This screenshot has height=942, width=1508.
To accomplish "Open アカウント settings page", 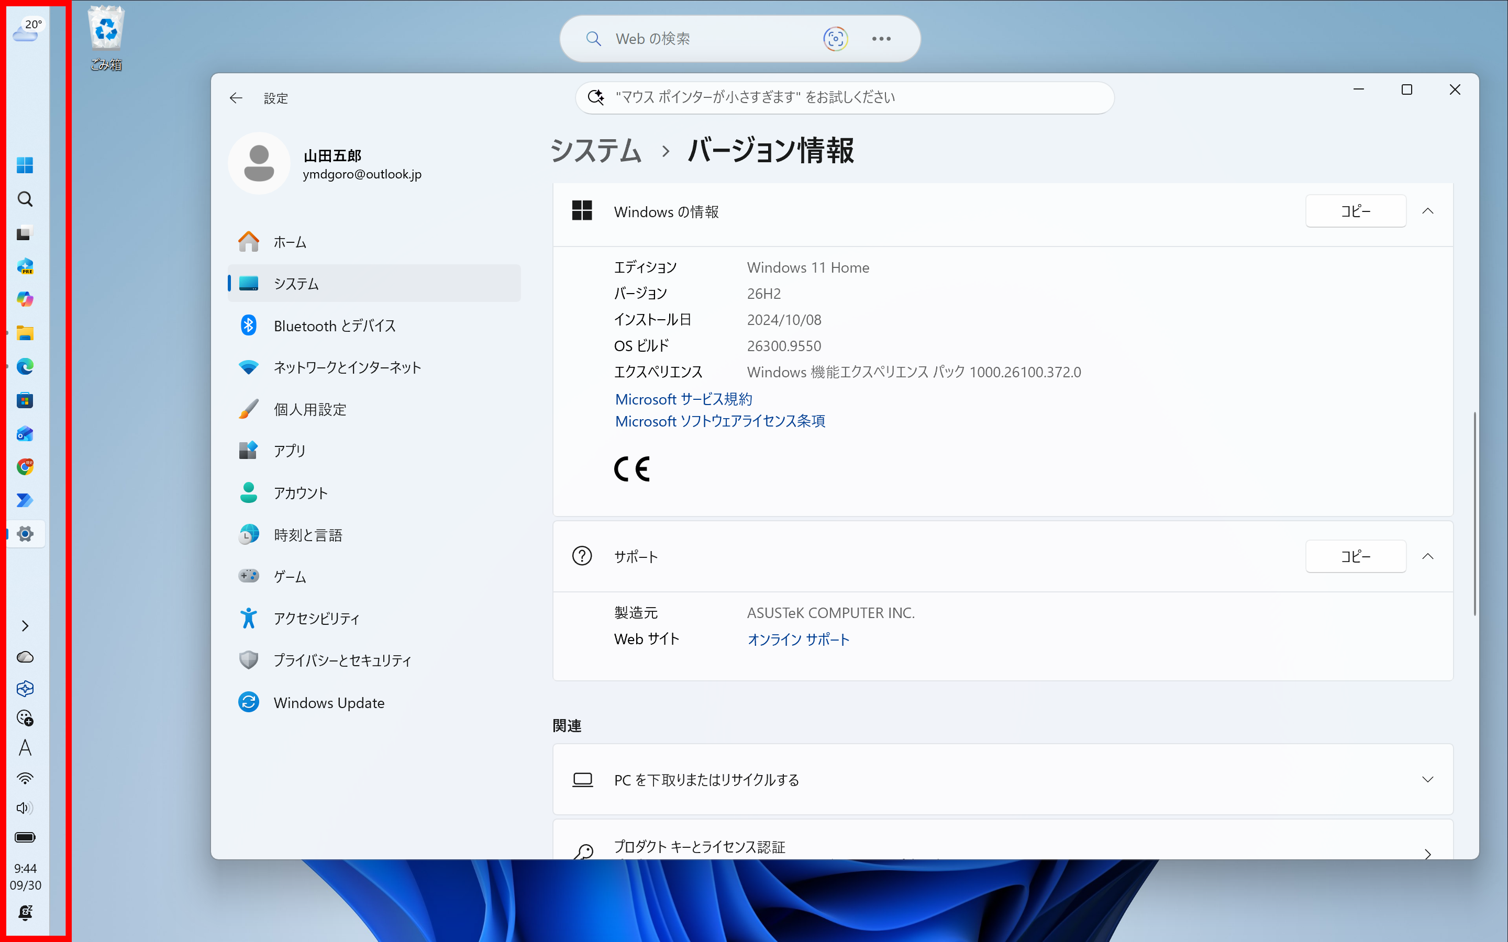I will point(374,493).
